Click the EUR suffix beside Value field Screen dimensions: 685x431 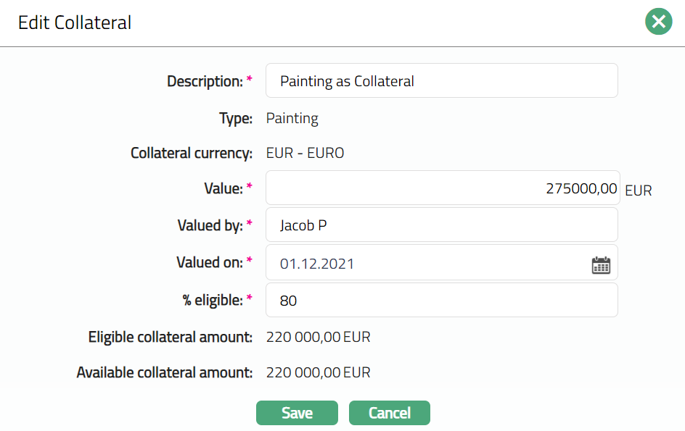[x=639, y=191]
